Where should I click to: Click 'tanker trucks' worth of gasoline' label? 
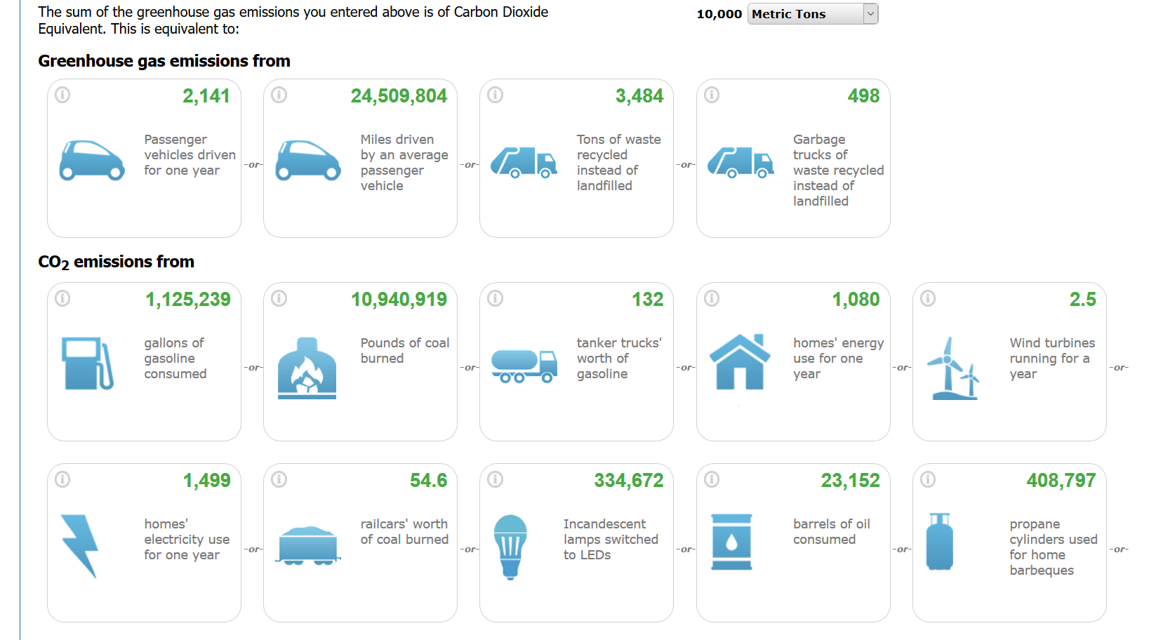(x=619, y=359)
